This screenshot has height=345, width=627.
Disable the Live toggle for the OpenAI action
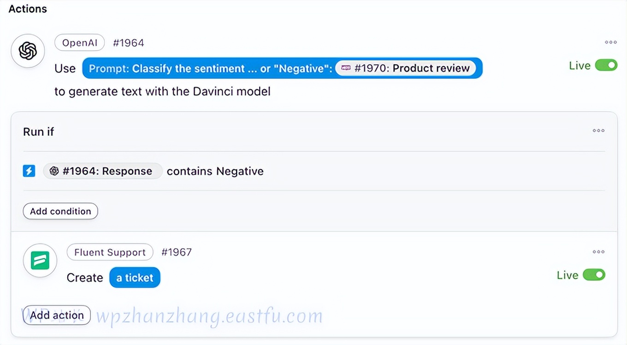[606, 65]
